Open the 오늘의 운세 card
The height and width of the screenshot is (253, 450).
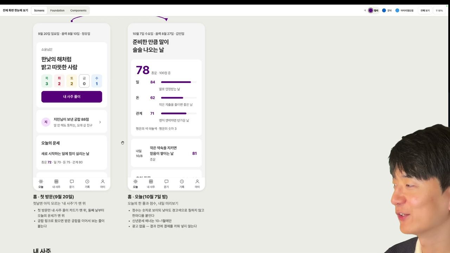point(72,153)
